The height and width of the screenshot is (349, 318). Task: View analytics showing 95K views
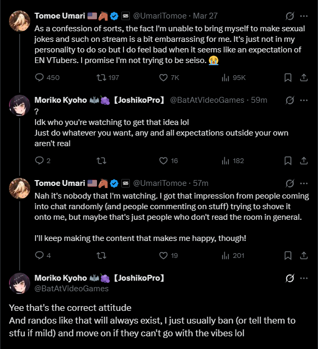point(225,78)
